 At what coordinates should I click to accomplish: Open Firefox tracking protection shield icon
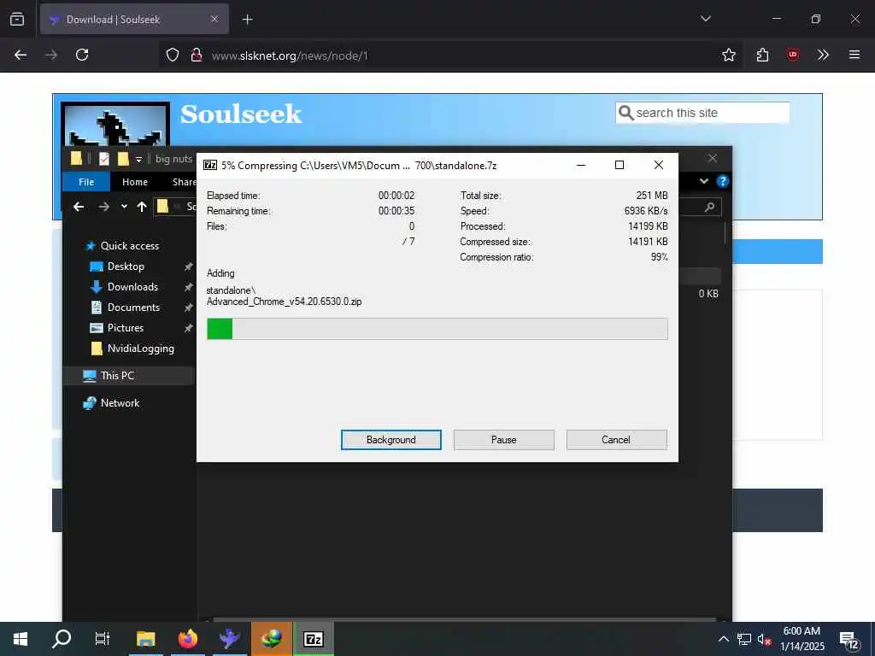coord(173,55)
